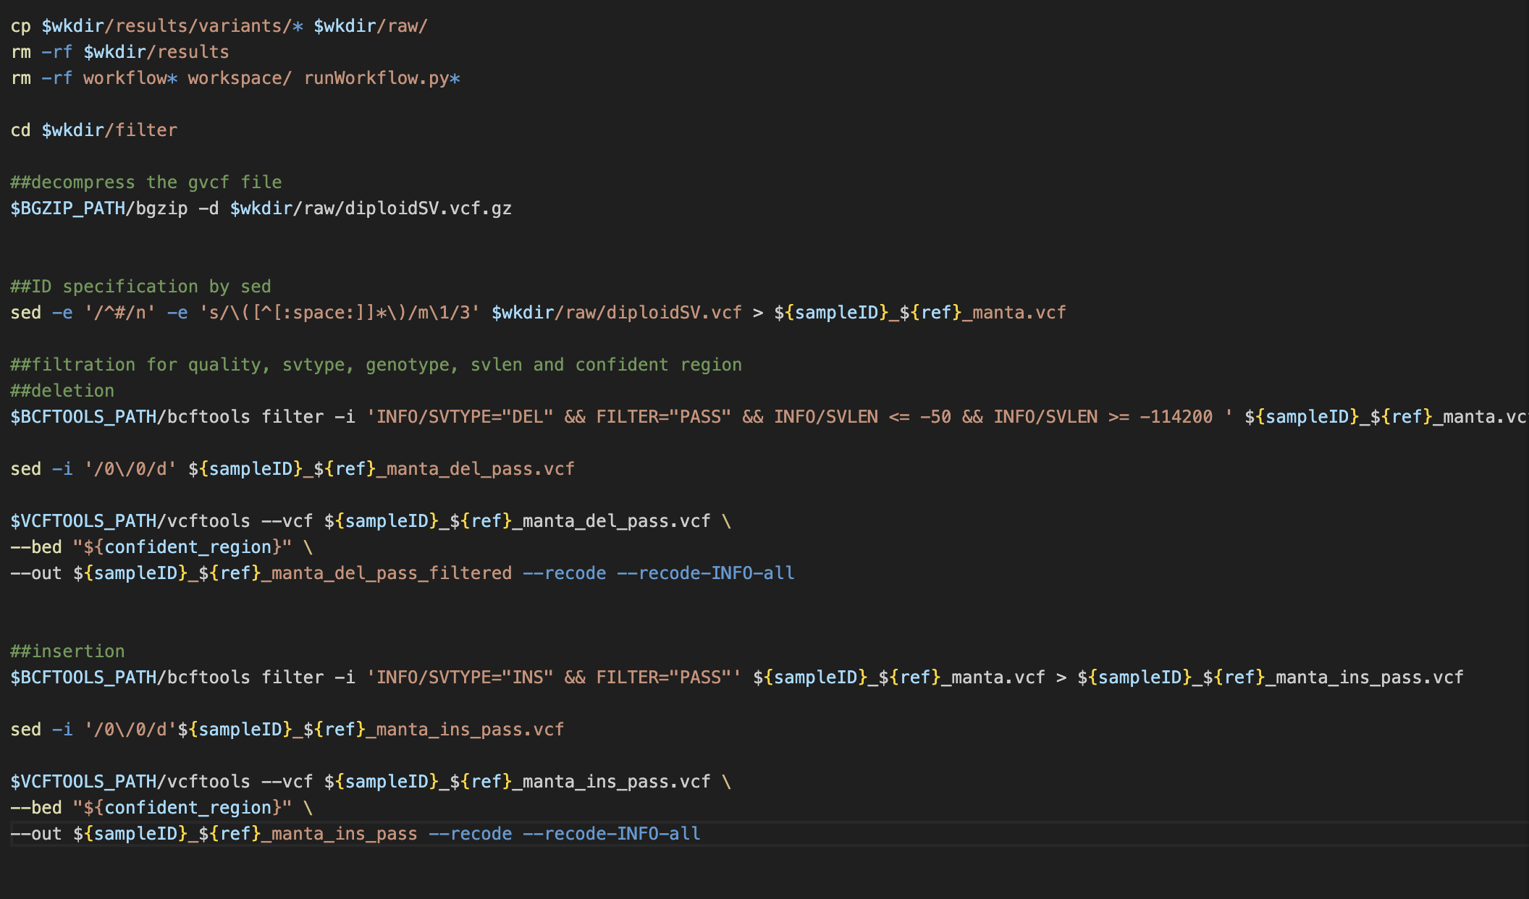Click '--out' on the manta_ins_pass line
The width and height of the screenshot is (1529, 899).
(x=36, y=834)
